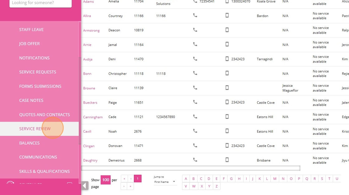Open Service Requests menu item

[x=38, y=72]
